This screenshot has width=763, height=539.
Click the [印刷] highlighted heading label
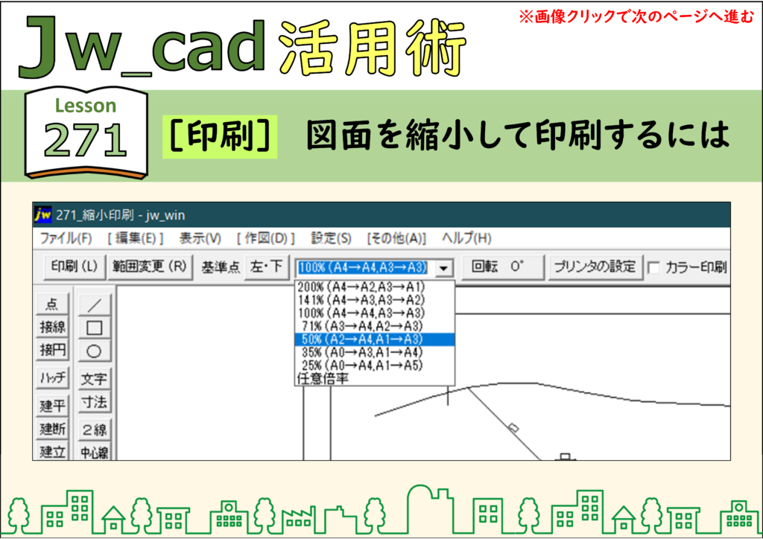coord(220,136)
